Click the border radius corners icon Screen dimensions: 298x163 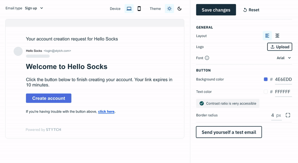pyautogui.click(x=288, y=115)
